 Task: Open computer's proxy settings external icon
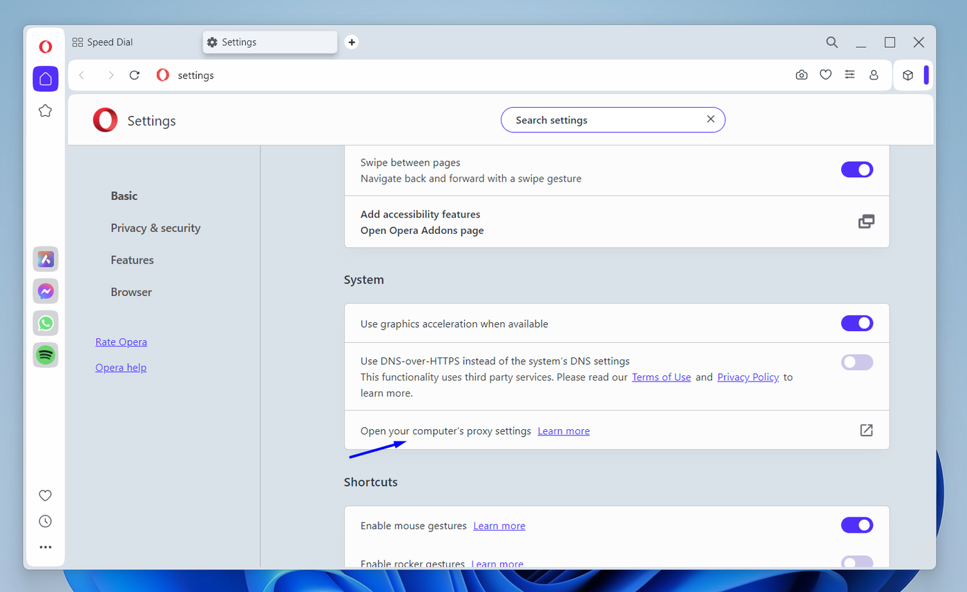(866, 430)
